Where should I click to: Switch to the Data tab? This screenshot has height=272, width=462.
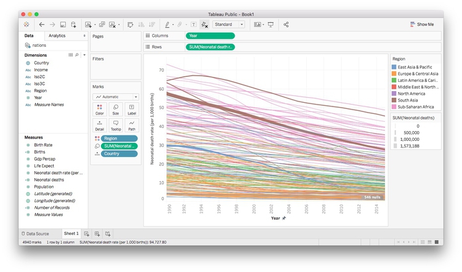29,36
